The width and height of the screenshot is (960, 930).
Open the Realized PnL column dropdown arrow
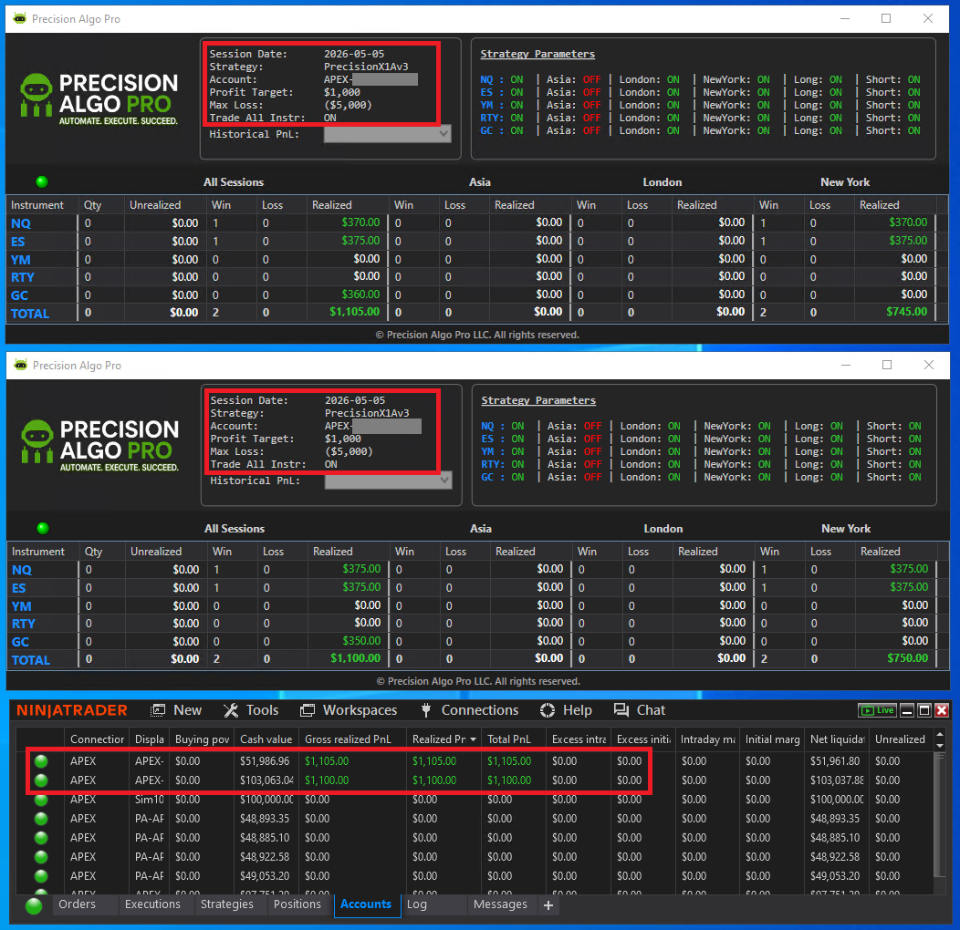tap(474, 739)
